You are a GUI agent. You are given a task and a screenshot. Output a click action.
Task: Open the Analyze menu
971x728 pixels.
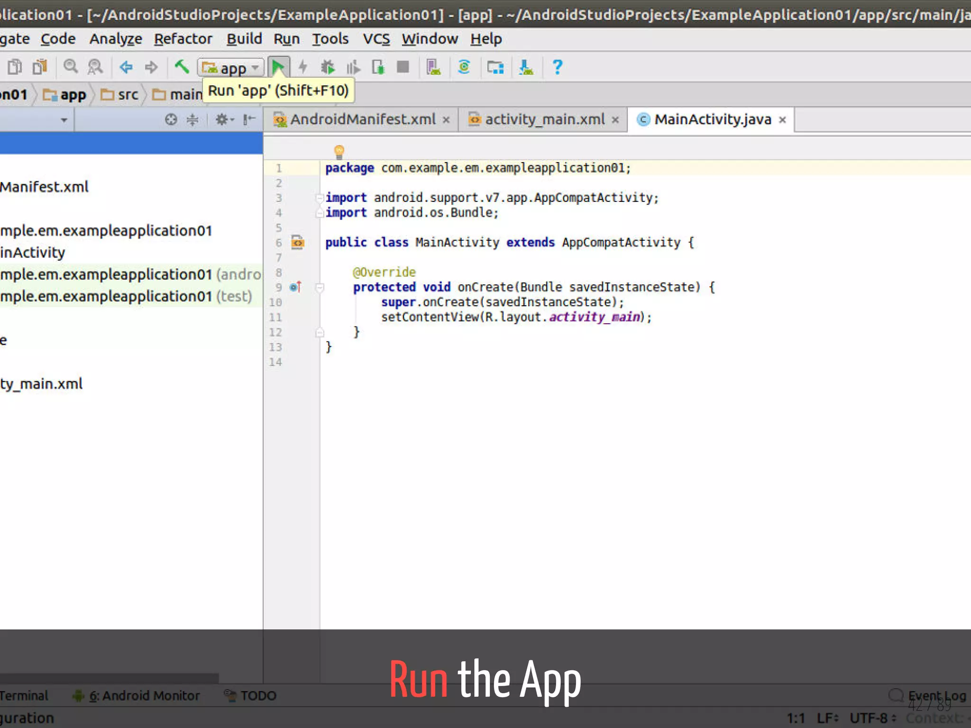click(x=116, y=38)
